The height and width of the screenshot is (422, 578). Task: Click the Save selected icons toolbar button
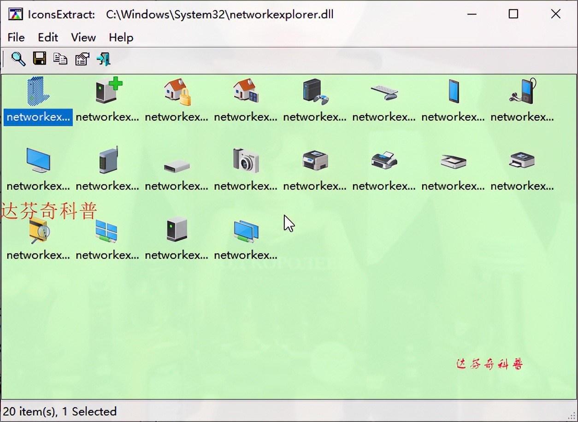pos(39,59)
